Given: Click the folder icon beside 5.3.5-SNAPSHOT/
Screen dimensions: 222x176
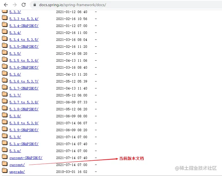Looking at the screenshot, I should [5, 45].
